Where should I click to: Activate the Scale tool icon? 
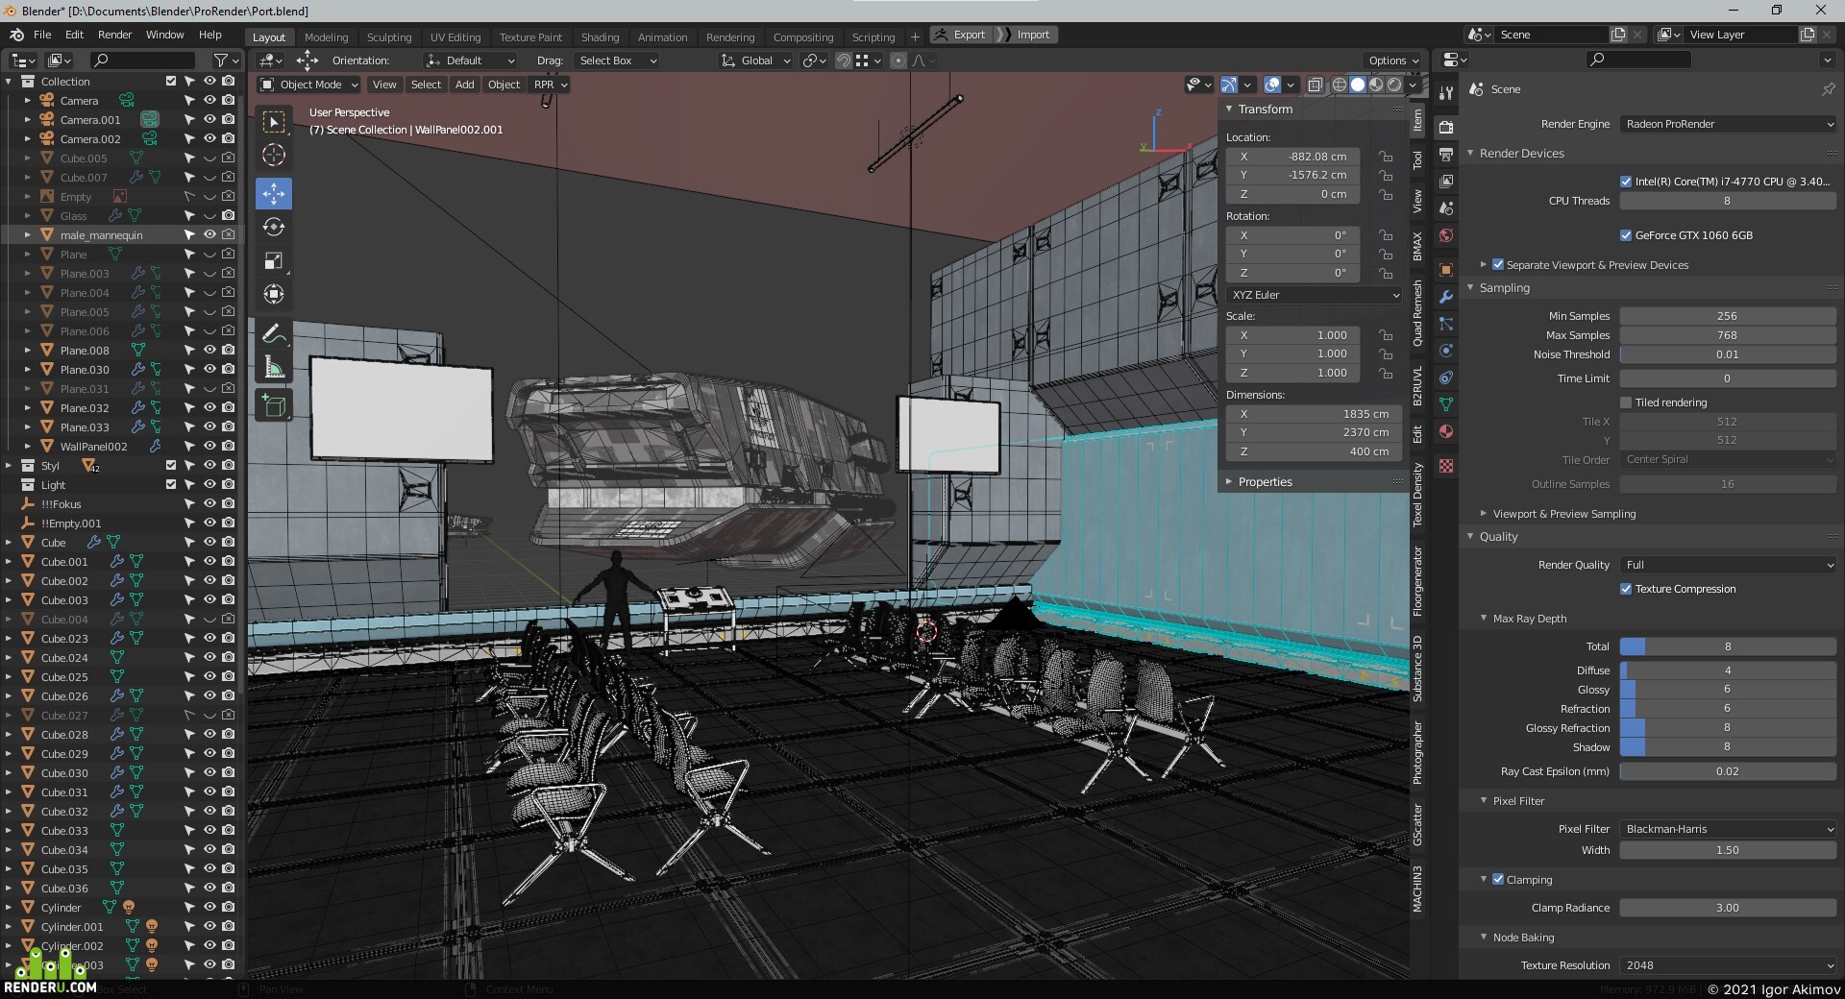274,260
